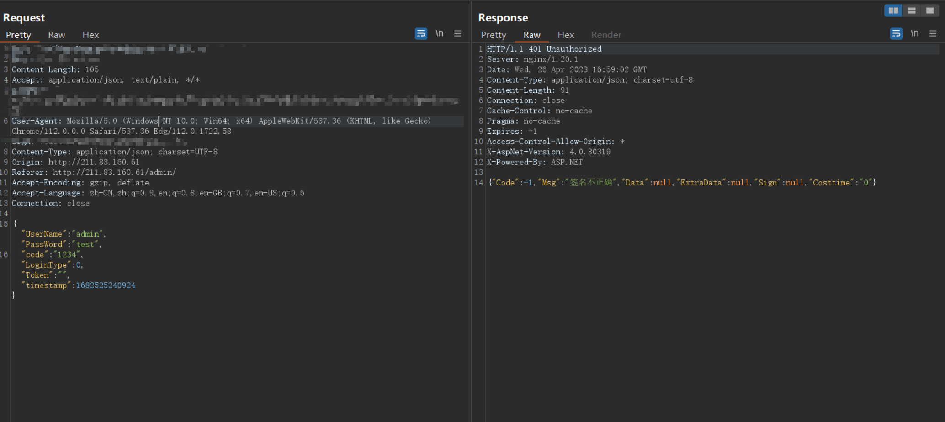Open the Response Render tab
Viewport: 945px width, 422px height.
[606, 35]
